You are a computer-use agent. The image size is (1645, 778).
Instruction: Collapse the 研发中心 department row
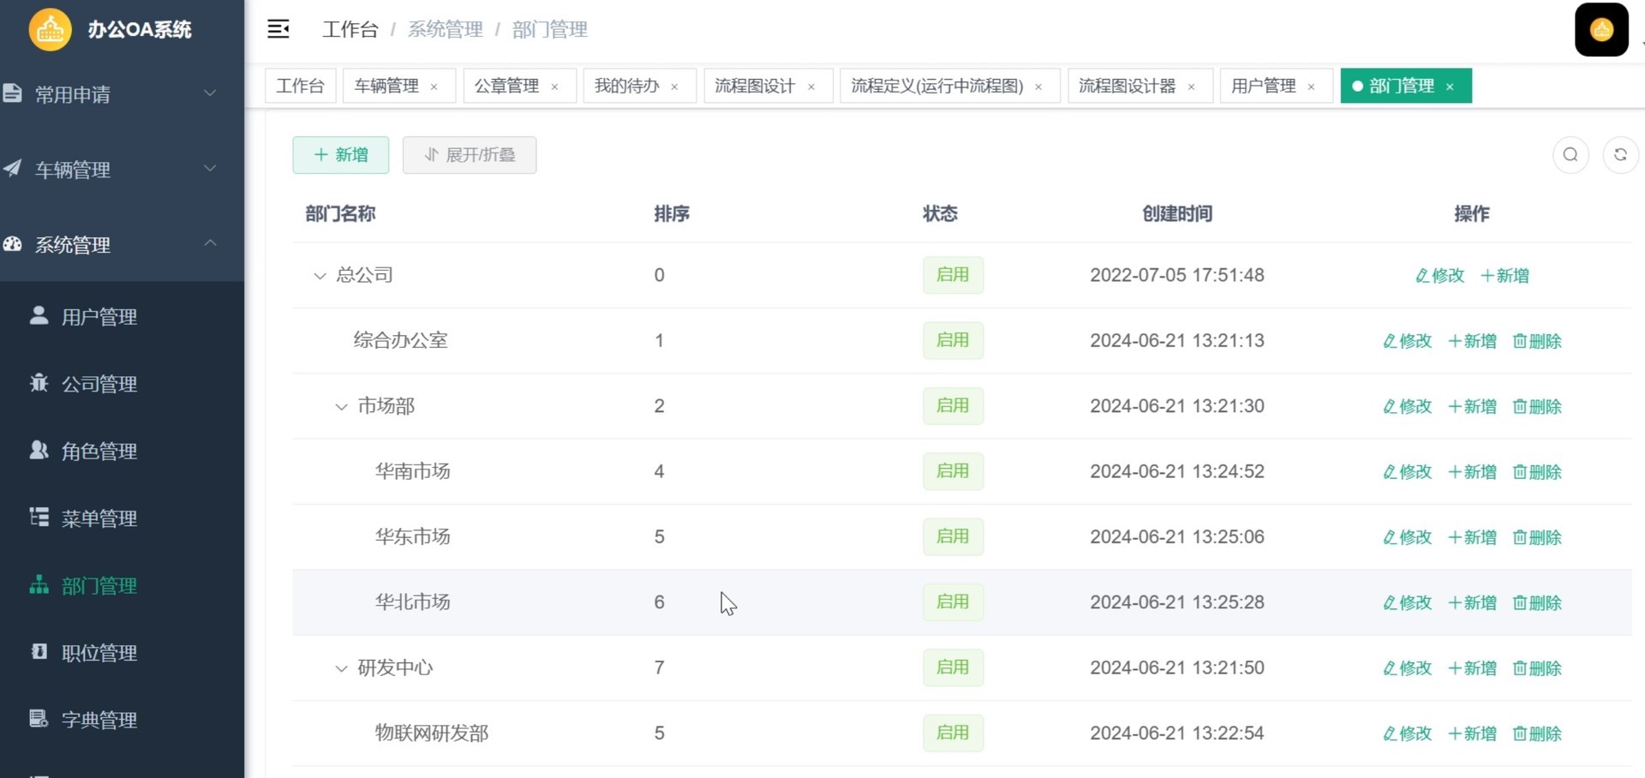tap(341, 668)
